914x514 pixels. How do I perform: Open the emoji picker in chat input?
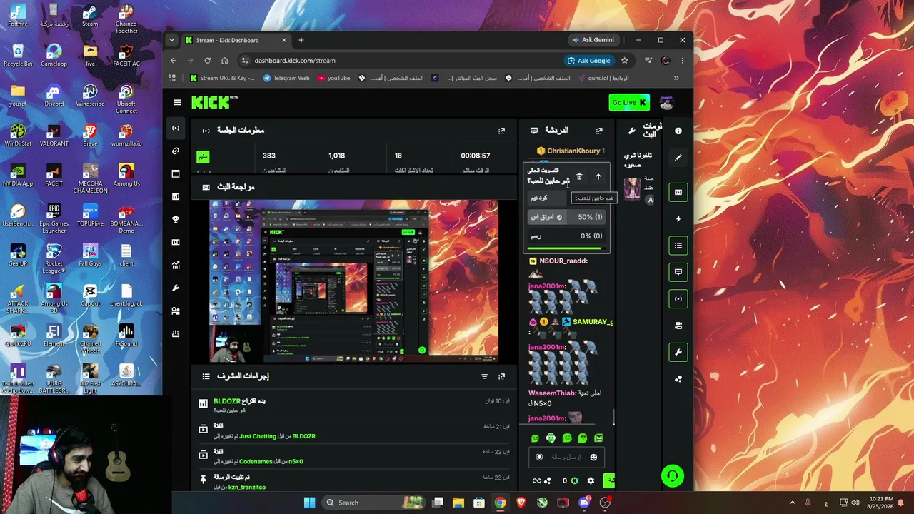tap(593, 457)
